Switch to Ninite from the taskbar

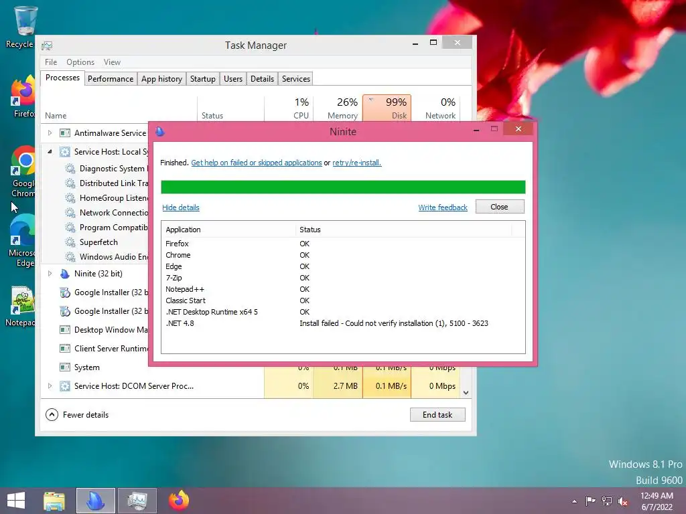coord(95,501)
